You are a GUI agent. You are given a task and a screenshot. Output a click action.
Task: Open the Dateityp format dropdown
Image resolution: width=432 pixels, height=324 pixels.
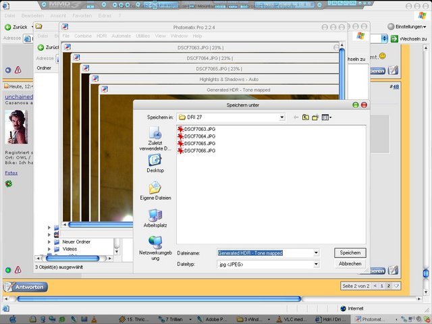coord(316,264)
